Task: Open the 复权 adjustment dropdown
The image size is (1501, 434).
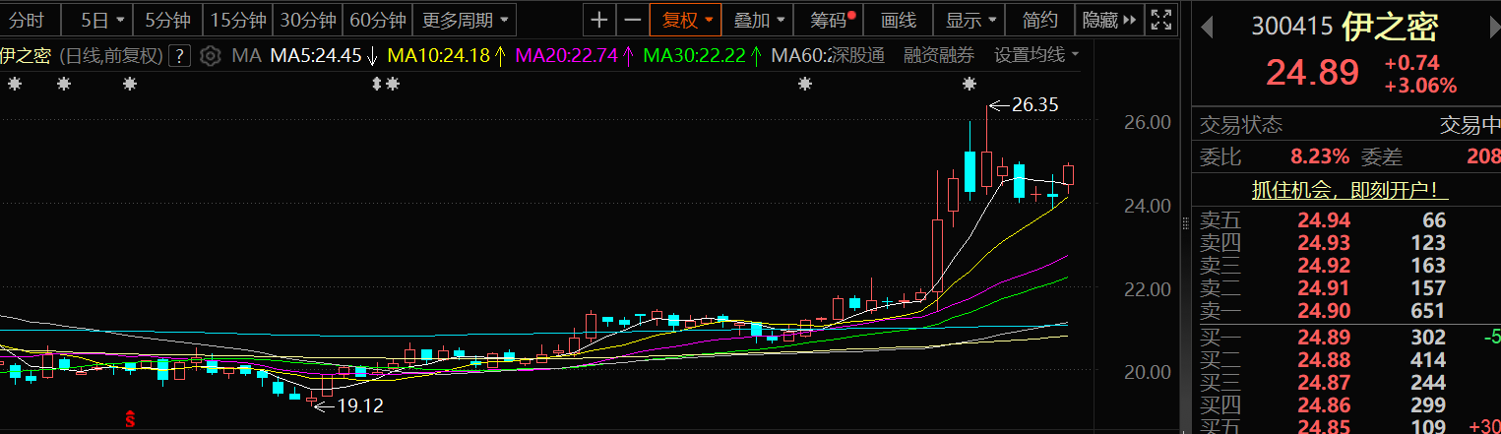Action: [x=687, y=20]
